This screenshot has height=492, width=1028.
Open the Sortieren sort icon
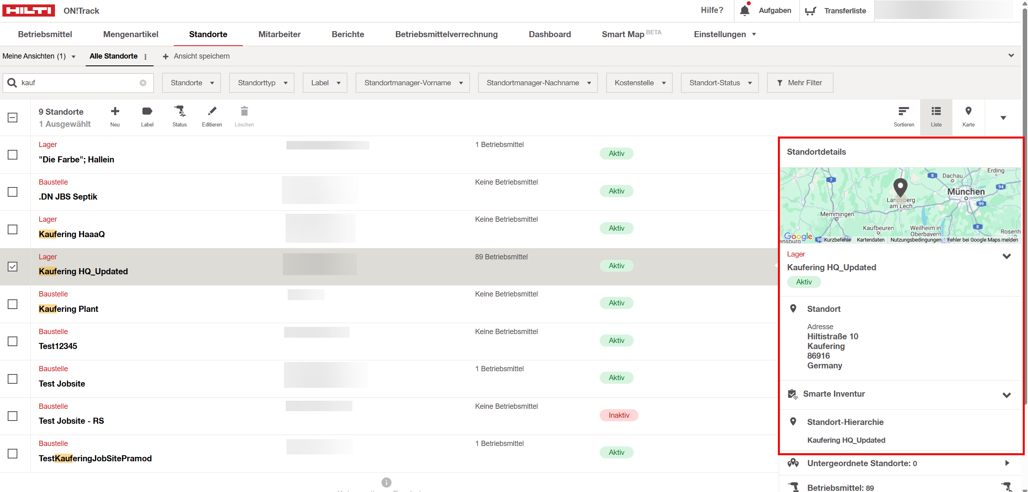click(x=904, y=111)
